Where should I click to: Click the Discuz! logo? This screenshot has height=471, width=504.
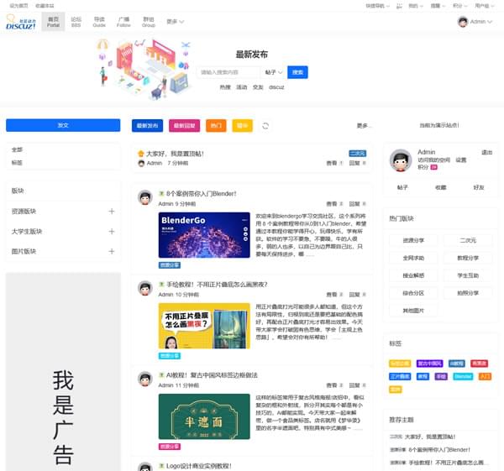click(20, 22)
